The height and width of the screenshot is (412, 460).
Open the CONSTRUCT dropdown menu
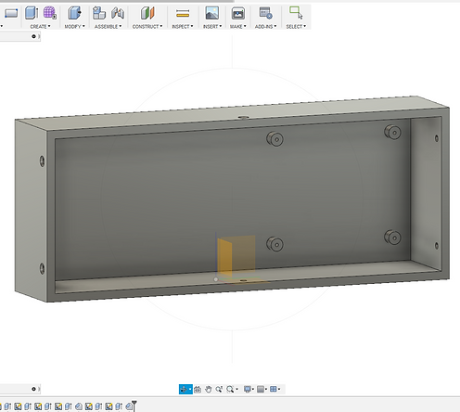147,27
